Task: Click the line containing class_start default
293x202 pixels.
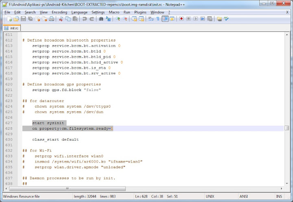Action: [x=55, y=139]
